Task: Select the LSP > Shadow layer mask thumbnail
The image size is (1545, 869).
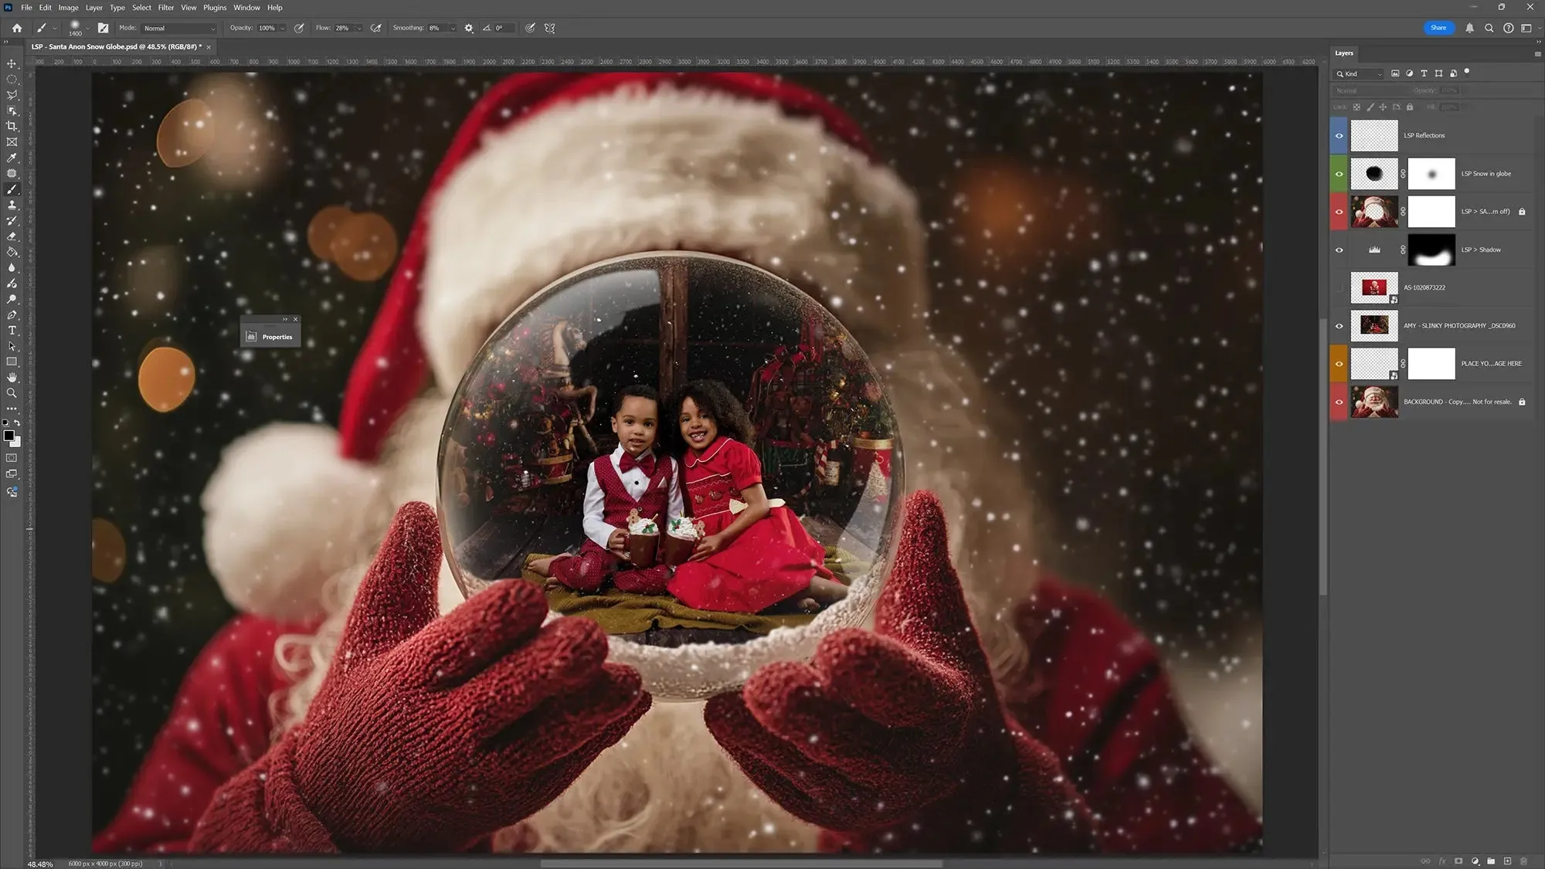Action: [1431, 249]
